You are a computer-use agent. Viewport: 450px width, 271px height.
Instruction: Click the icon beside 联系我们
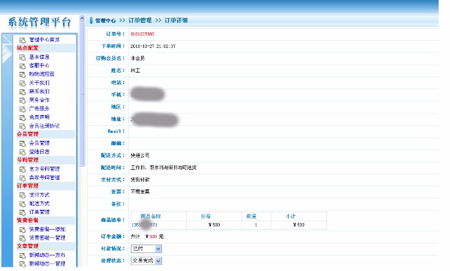click(22, 92)
